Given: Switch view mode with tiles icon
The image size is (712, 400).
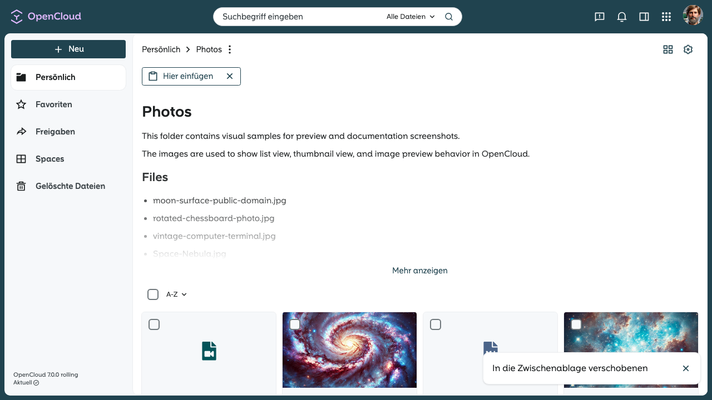Looking at the screenshot, I should [x=668, y=49].
